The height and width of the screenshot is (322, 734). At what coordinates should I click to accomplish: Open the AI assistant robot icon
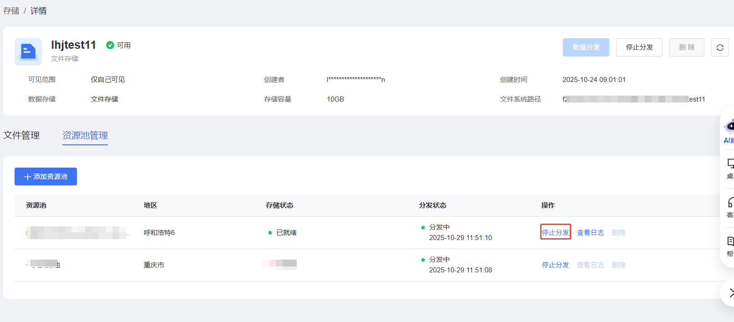pos(729,126)
